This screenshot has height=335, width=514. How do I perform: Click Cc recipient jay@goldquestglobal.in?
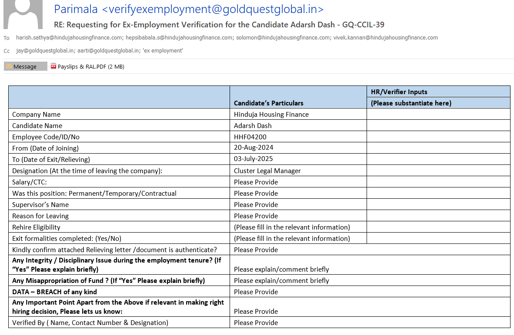[x=45, y=51]
